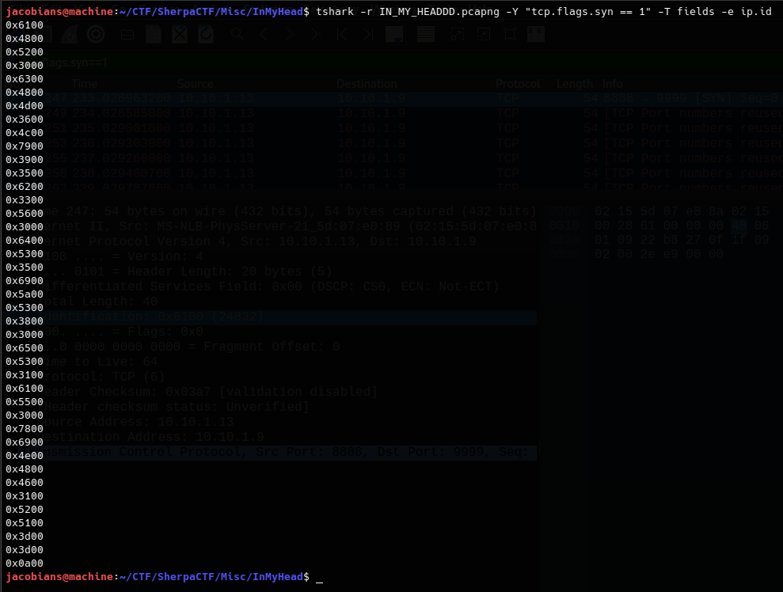Click the go back arrow in Wireshark toolbar

click(264, 34)
